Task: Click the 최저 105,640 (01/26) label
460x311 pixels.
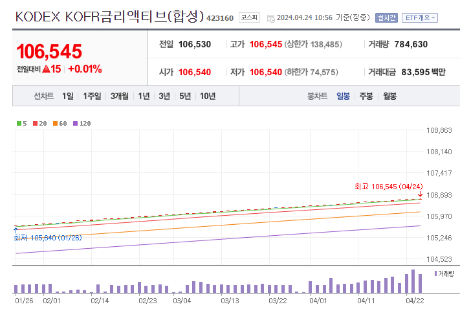Action: [x=48, y=238]
